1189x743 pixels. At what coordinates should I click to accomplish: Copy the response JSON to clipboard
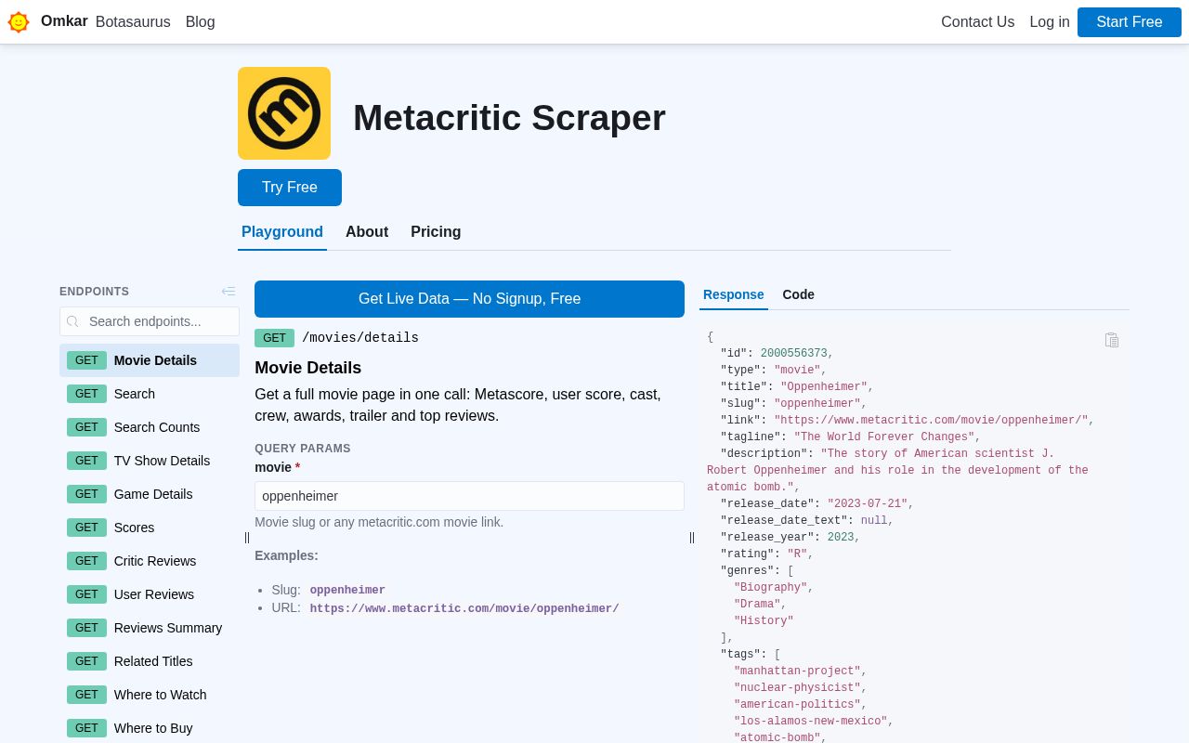pos(1112,340)
